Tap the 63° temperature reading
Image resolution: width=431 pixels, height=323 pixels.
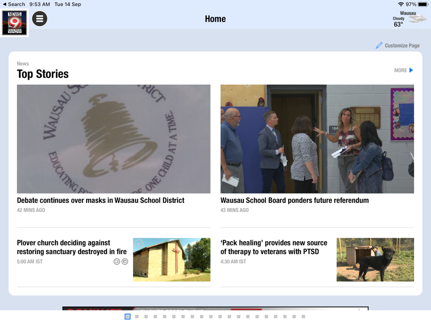398,25
